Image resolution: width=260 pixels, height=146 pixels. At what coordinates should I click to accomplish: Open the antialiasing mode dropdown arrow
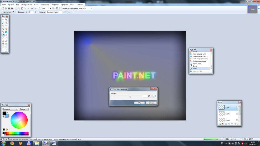[x=67, y=12]
